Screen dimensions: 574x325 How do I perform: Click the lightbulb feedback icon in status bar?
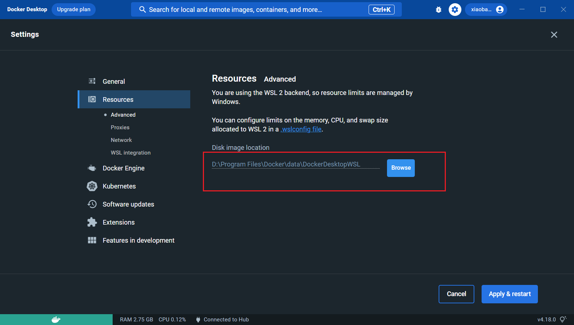pos(563,319)
